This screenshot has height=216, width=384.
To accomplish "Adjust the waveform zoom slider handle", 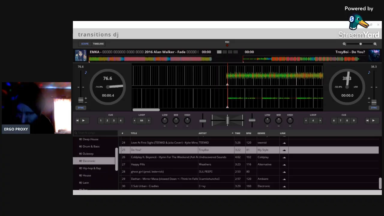I will tap(361, 44).
